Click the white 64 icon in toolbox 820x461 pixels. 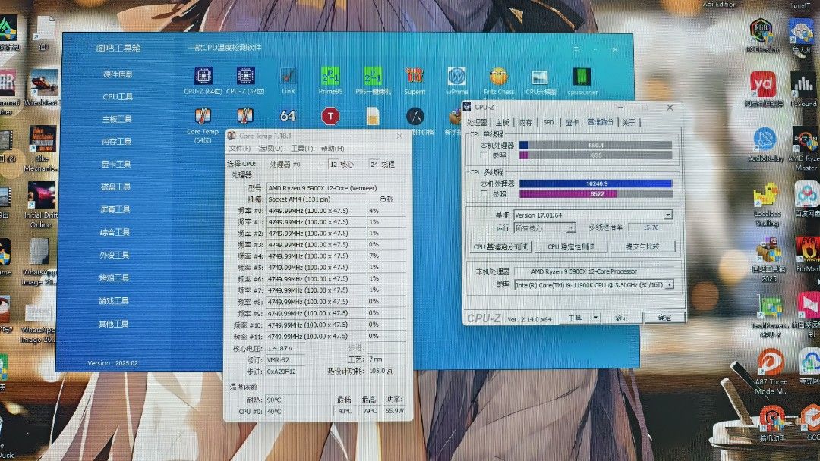289,116
